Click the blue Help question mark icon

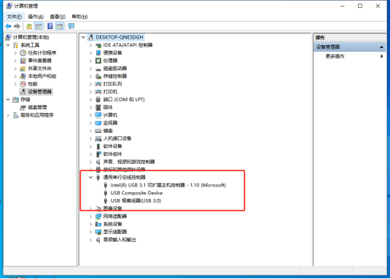(50, 26)
